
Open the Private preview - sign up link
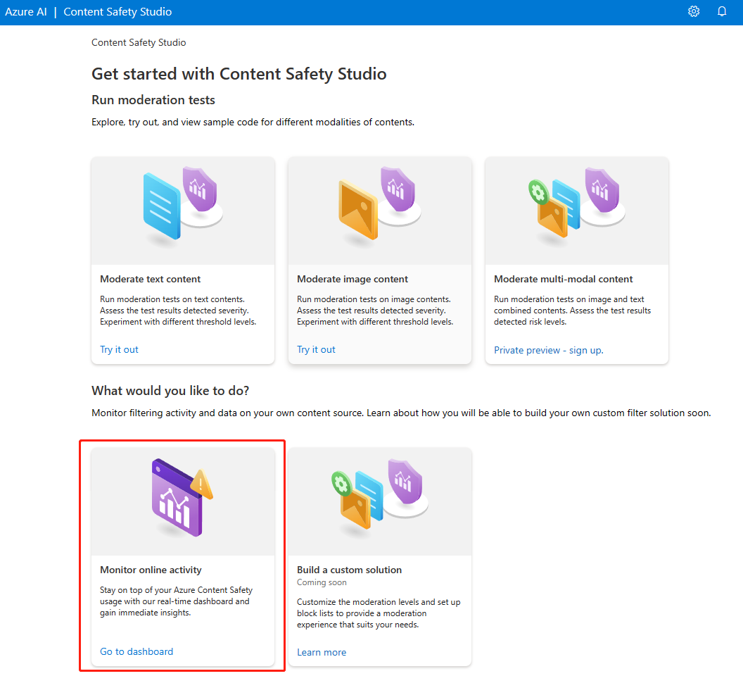(x=549, y=350)
